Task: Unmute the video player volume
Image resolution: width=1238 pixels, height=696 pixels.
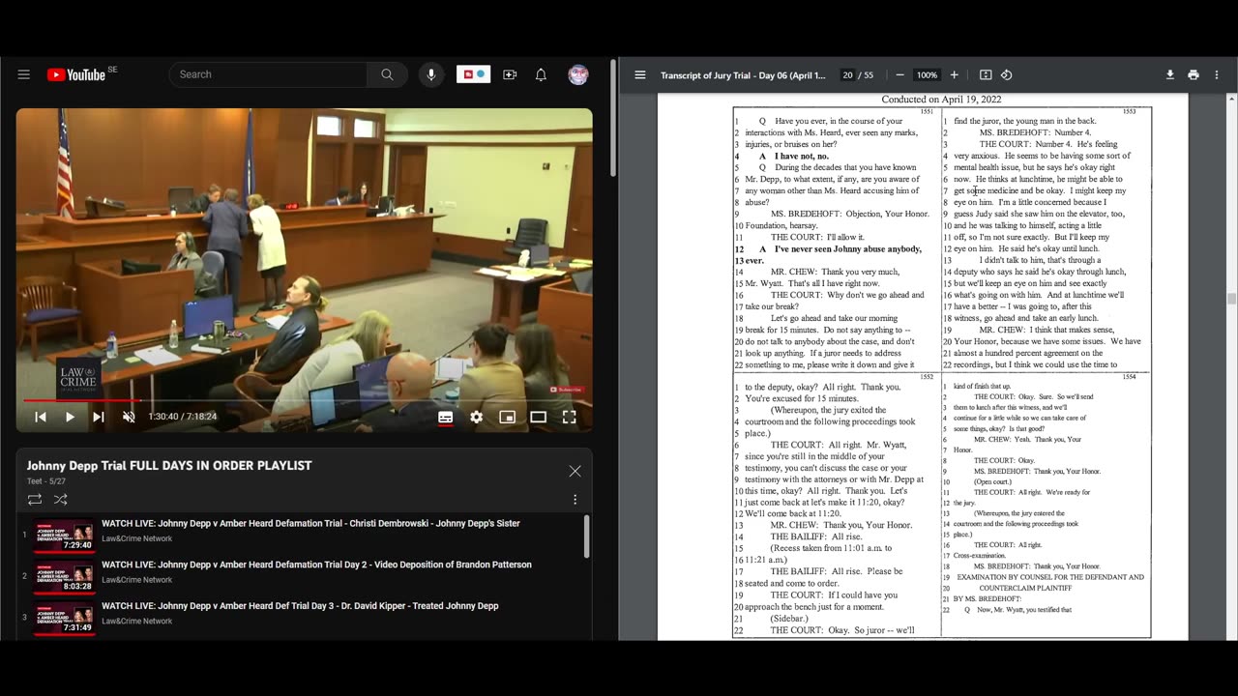Action: click(x=129, y=417)
